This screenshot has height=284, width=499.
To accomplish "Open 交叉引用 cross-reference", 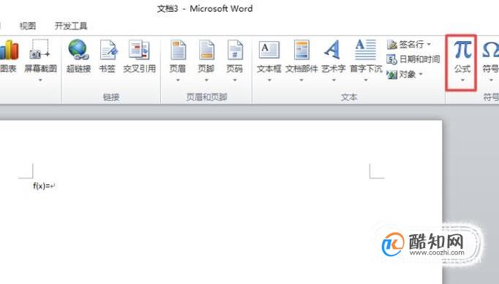I will click(139, 50).
